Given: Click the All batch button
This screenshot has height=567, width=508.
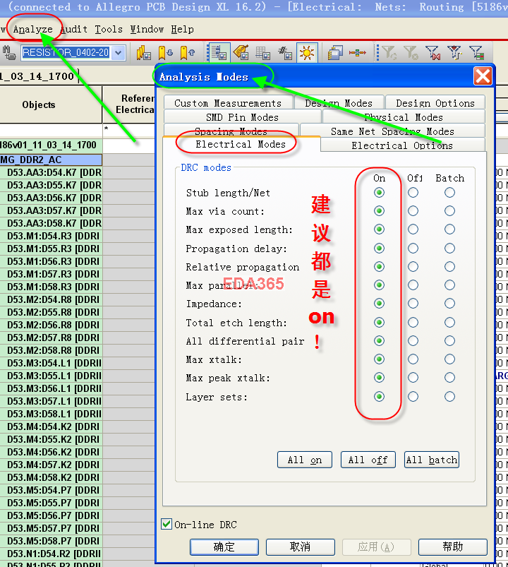Looking at the screenshot, I should click(431, 460).
